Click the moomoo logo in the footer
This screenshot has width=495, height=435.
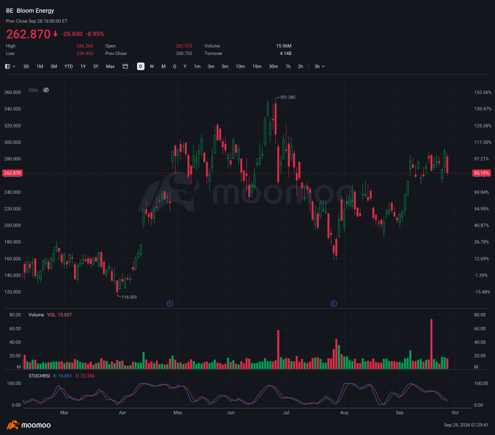[29, 425]
